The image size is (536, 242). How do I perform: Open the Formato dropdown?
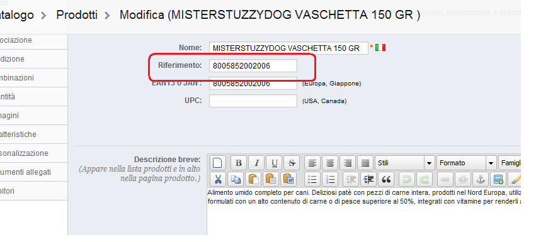[x=466, y=163]
